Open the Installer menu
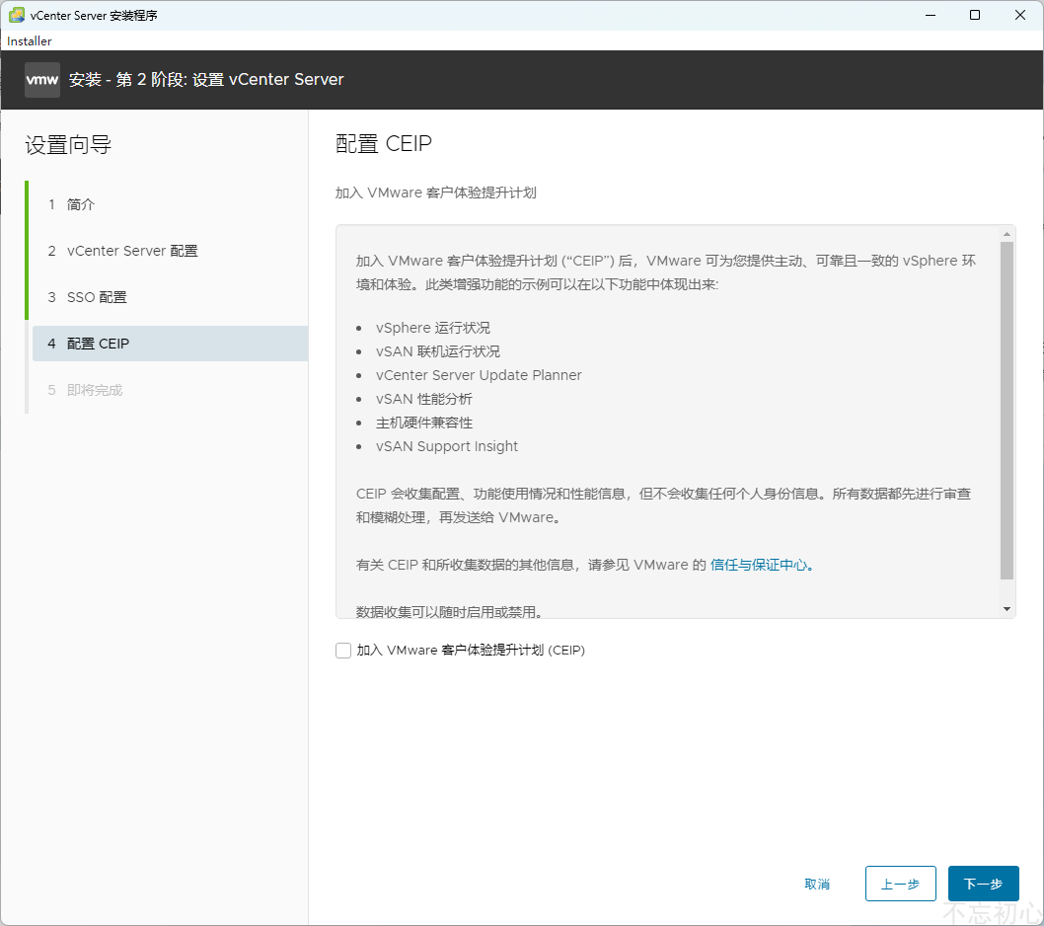This screenshot has width=1044, height=926. (30, 41)
